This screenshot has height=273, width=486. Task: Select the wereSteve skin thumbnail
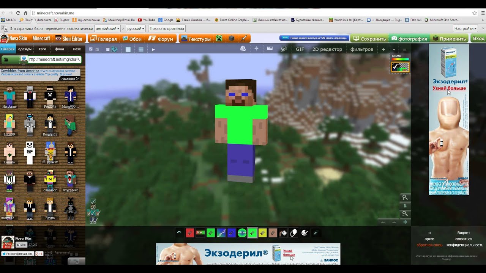[70, 181]
